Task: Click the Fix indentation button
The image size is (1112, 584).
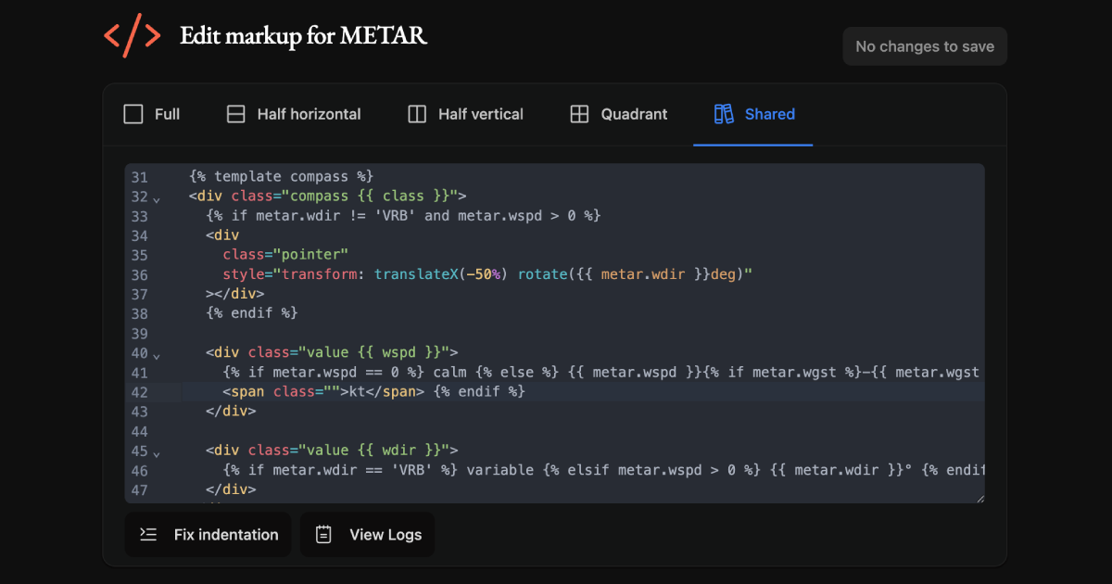Action: 208,535
